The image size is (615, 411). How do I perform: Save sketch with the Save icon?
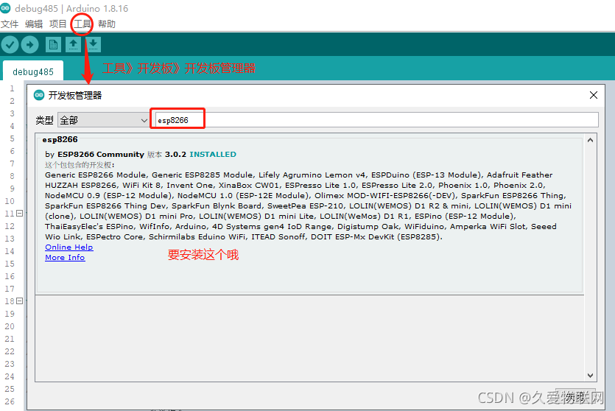[93, 45]
